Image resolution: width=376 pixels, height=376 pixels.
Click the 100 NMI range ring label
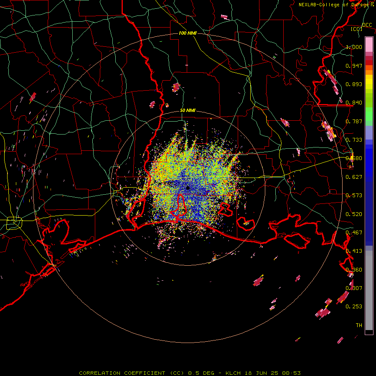(188, 33)
